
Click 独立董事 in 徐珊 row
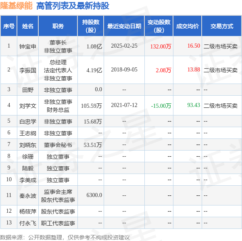click(58, 157)
